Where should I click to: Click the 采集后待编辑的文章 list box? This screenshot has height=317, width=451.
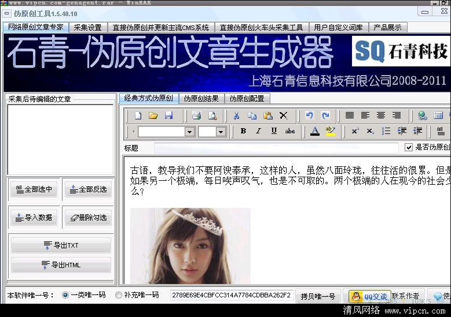click(60, 140)
